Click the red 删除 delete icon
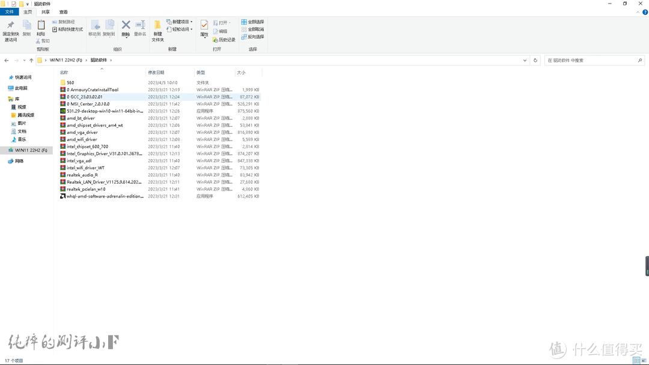649x365 pixels. point(126,25)
